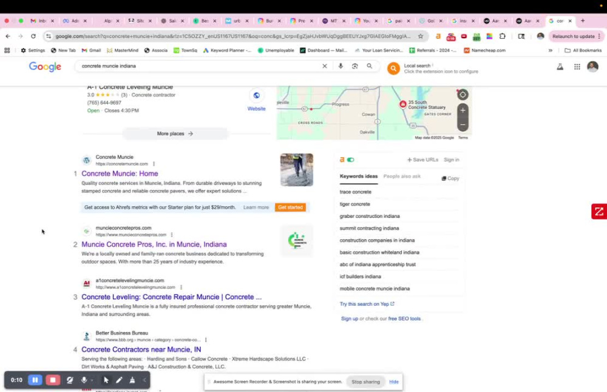Open Try this search on Yep link
This screenshot has width=607, height=392.
coord(367,304)
